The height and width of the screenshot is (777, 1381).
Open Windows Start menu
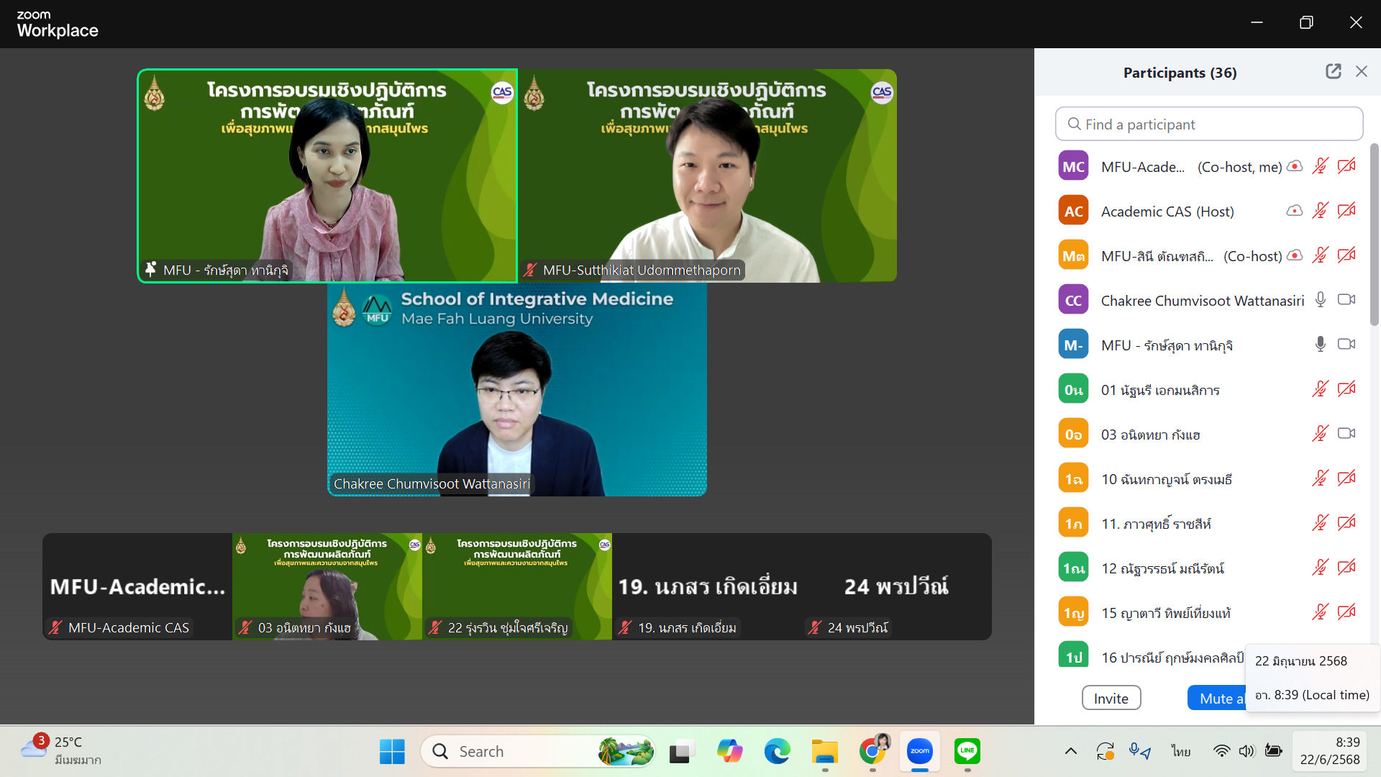392,752
